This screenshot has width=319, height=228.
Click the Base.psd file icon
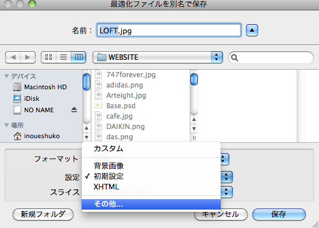click(98, 105)
